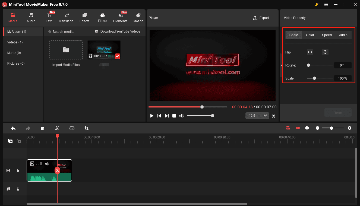Click the scissors on the playhead

(x=57, y=170)
